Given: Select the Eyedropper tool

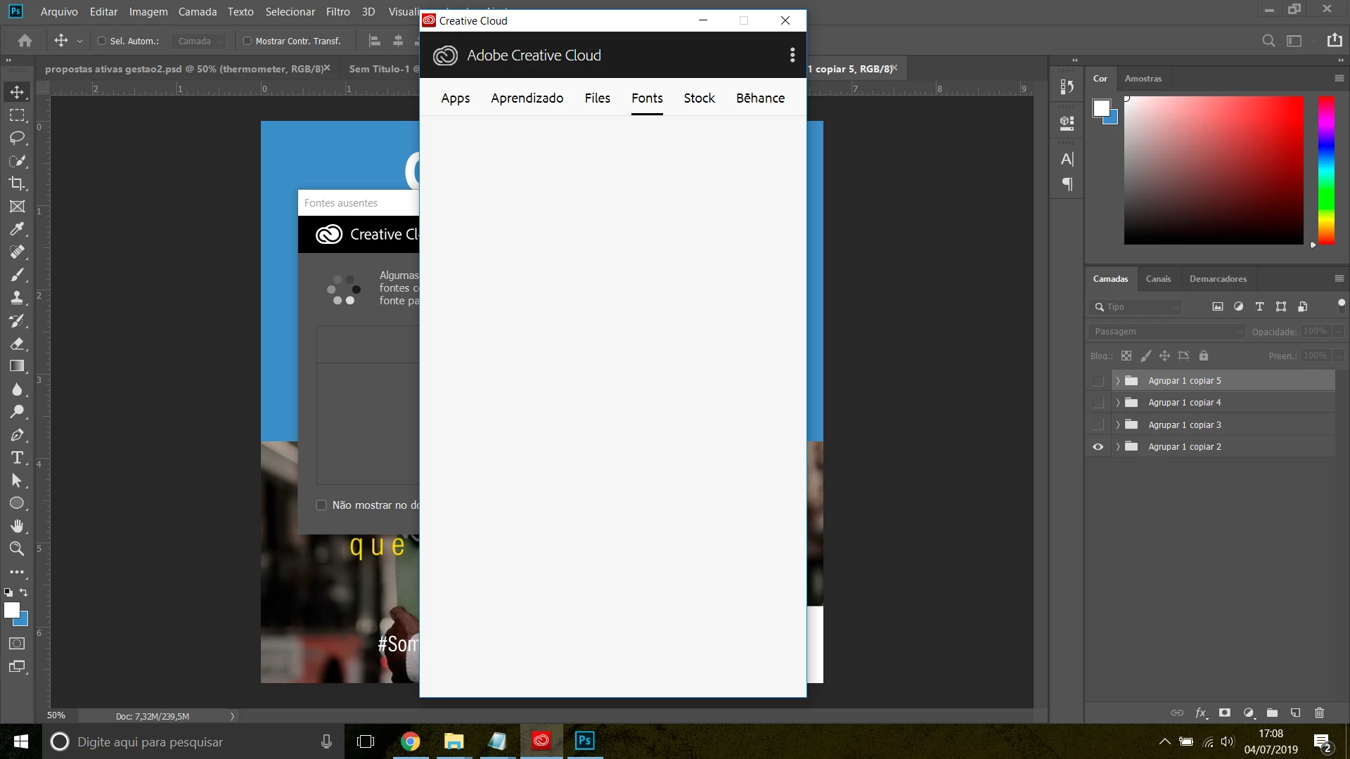Looking at the screenshot, I should click(17, 229).
